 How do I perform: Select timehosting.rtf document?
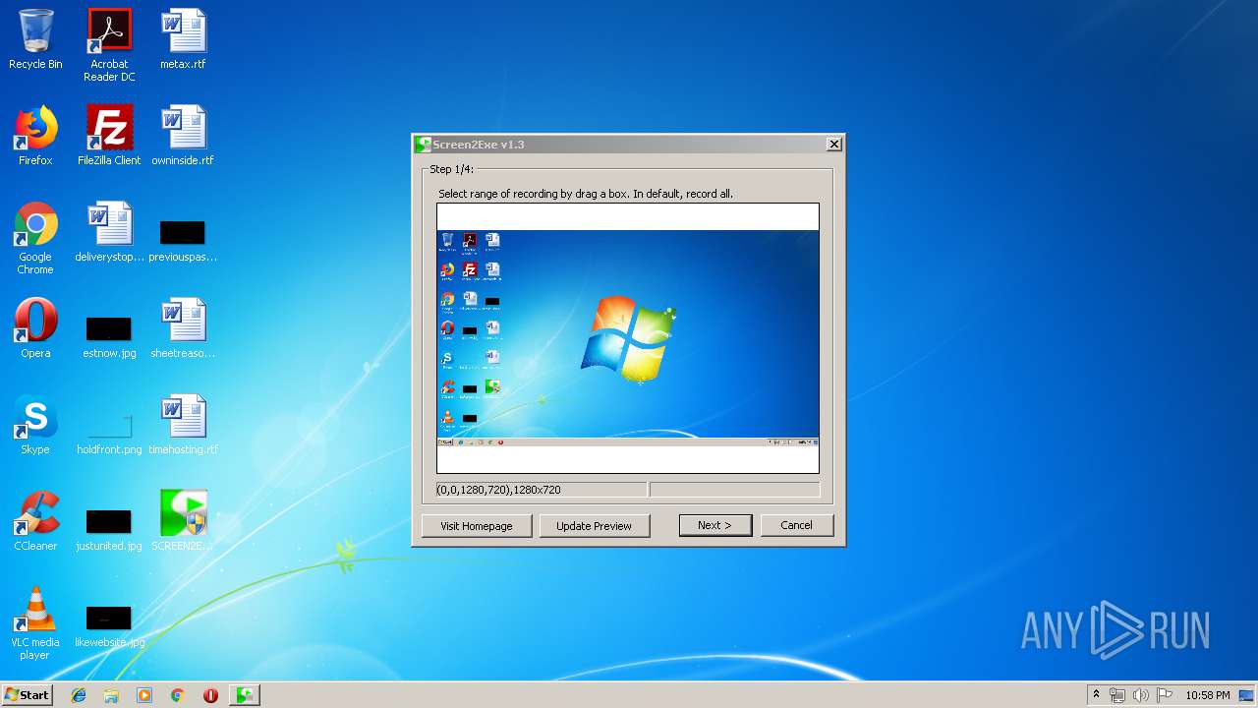tap(183, 426)
